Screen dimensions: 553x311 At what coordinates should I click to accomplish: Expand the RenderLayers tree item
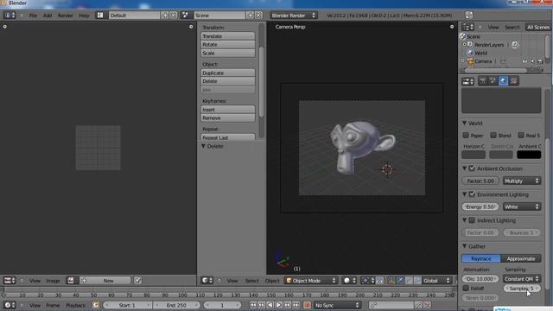[x=464, y=45]
